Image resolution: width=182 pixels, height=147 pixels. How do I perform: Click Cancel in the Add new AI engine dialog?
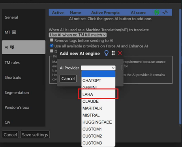(x=68, y=79)
